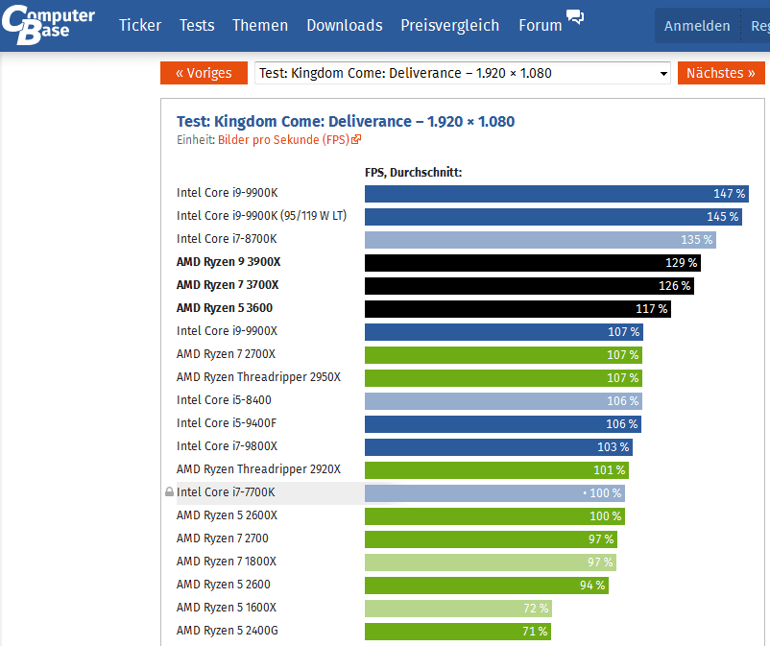Click the 72 % value for Ryzen 5 1600X
770x646 pixels.
click(536, 609)
